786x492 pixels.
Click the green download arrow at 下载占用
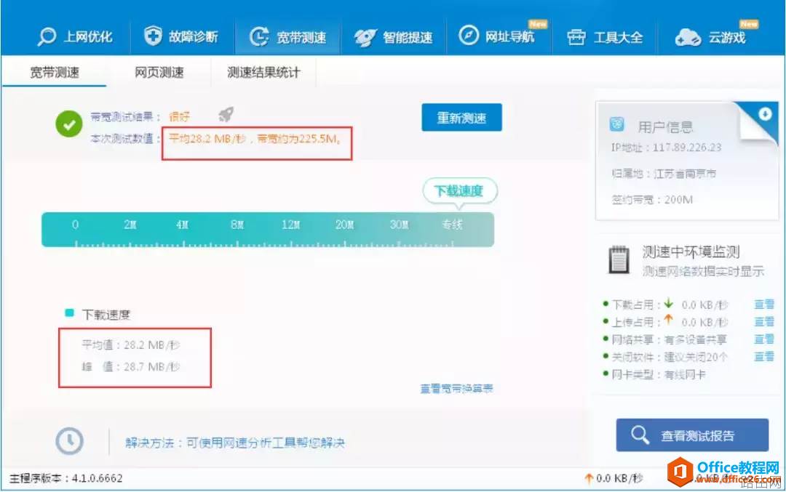669,303
